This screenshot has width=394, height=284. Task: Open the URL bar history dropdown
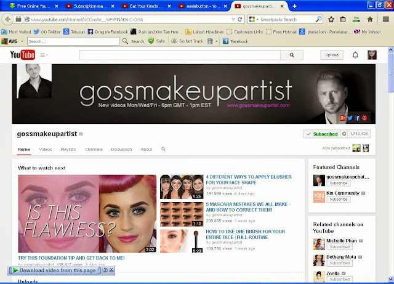(x=233, y=19)
